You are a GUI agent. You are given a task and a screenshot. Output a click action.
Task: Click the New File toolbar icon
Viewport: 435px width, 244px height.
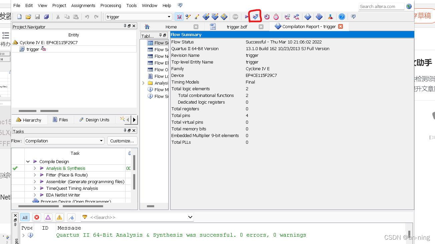[19, 17]
